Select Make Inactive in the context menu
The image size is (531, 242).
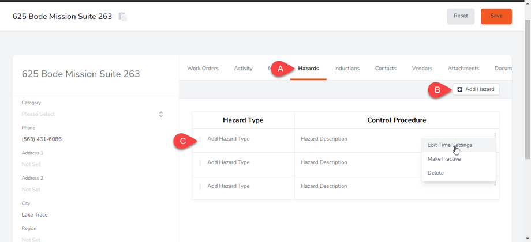[444, 159]
